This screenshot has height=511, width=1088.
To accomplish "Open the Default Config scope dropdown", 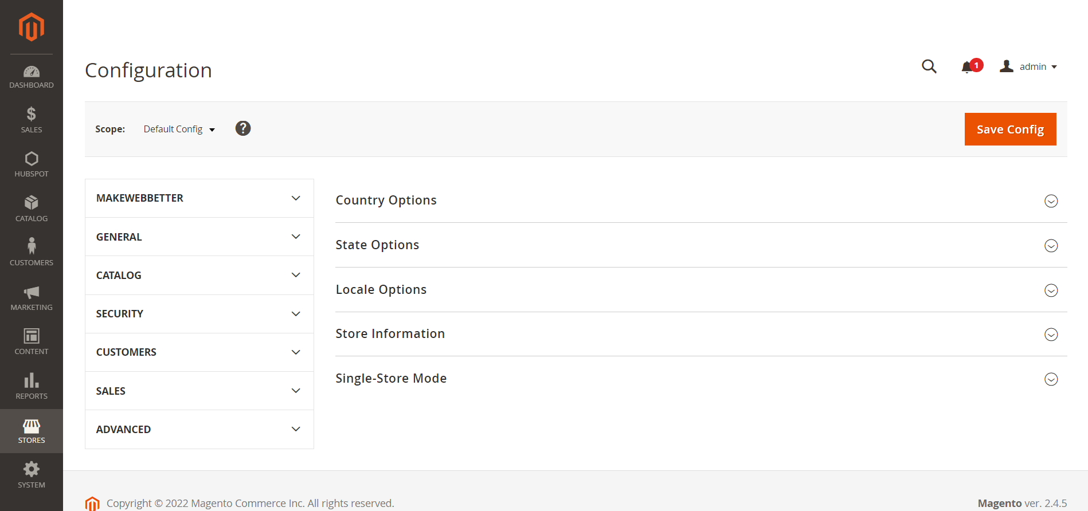I will (179, 129).
